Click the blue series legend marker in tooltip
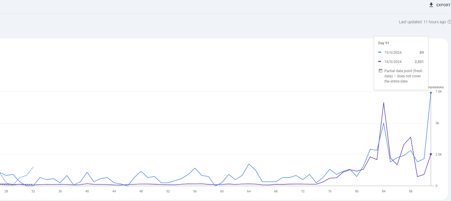Screen dimensions: 451x201 click(380, 52)
